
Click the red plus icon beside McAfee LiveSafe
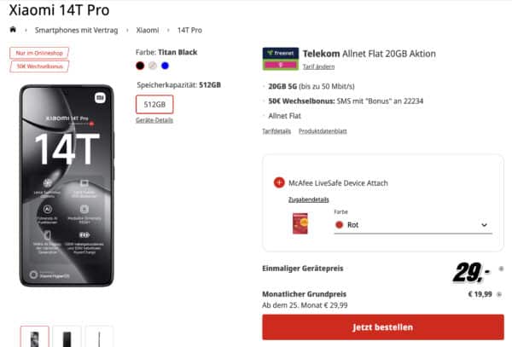tap(279, 182)
